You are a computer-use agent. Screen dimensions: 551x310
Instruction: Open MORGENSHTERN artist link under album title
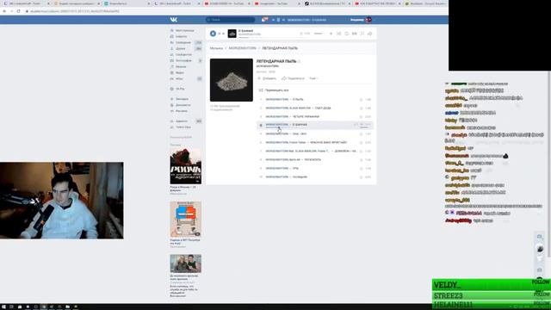pos(268,66)
